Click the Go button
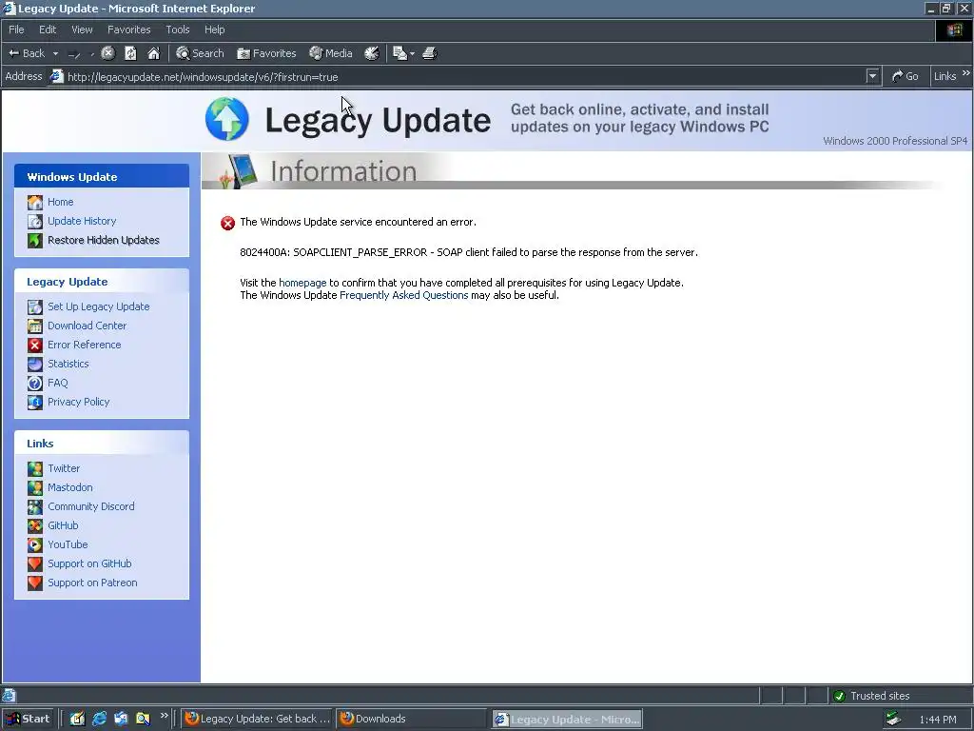The height and width of the screenshot is (731, 974). tap(906, 76)
